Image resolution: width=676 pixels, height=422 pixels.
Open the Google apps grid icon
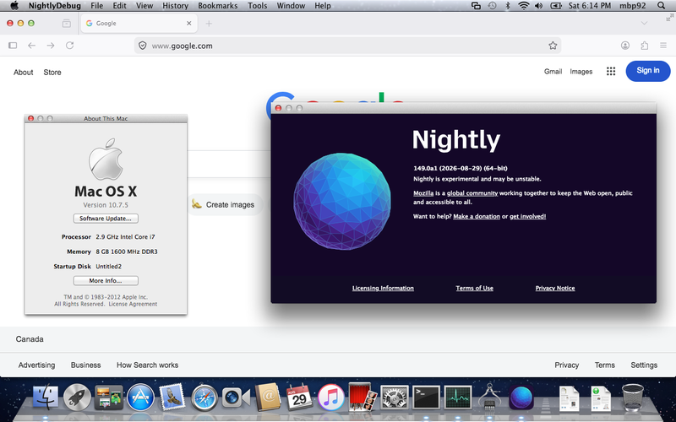click(x=611, y=72)
